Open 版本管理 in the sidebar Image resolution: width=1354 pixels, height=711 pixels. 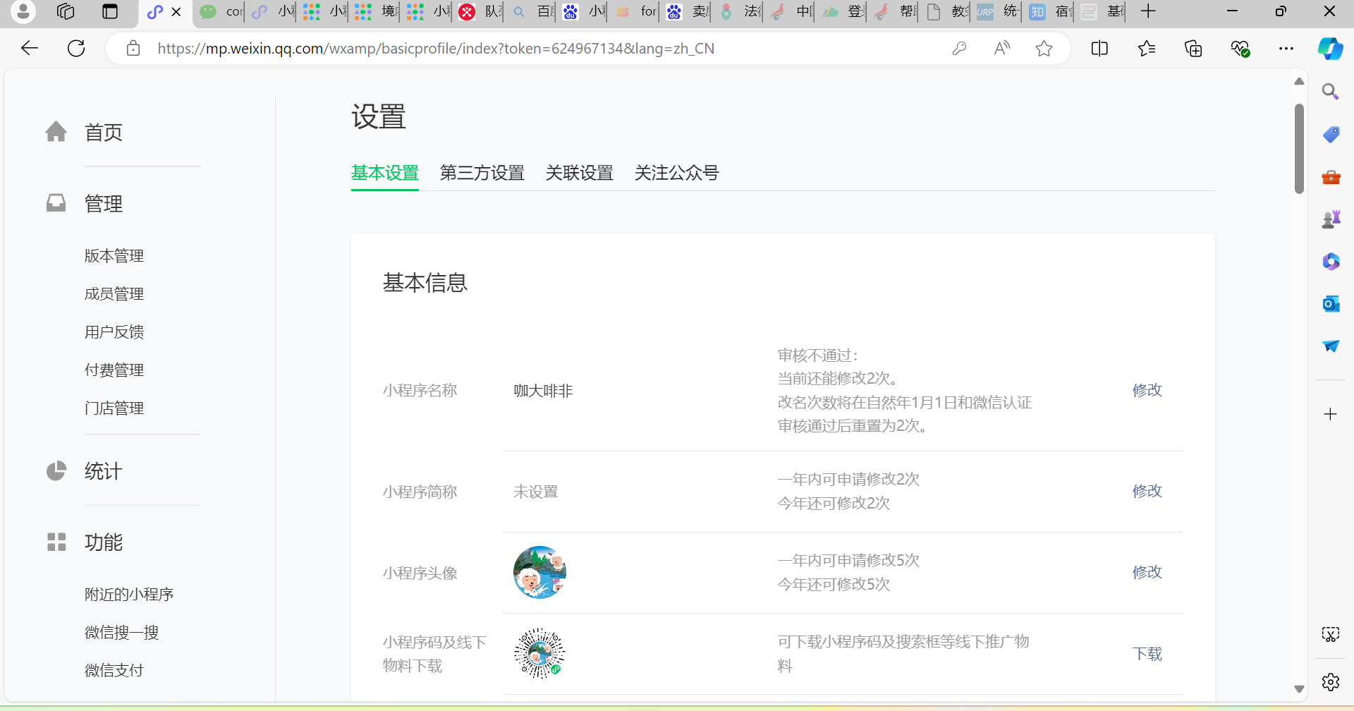(114, 255)
